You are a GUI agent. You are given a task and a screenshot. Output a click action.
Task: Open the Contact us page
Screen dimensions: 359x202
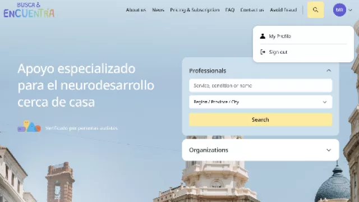point(252,10)
